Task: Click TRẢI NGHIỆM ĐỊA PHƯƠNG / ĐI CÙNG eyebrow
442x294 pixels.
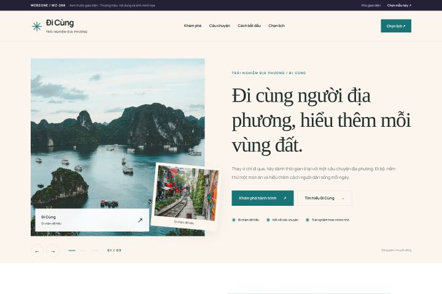Action: pyautogui.click(x=269, y=73)
